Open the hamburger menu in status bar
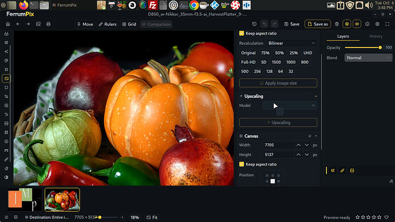395x222 pixels. tap(6, 217)
